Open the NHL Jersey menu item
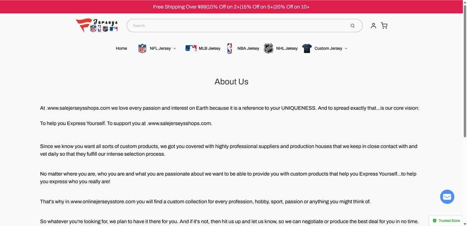467x226 pixels. point(287,48)
